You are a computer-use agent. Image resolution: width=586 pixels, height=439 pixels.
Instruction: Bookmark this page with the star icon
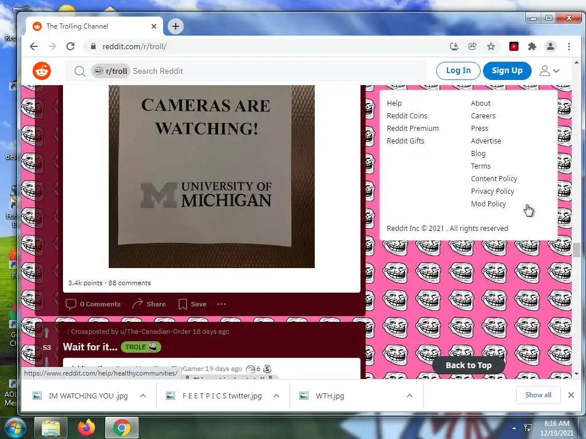pyautogui.click(x=490, y=46)
